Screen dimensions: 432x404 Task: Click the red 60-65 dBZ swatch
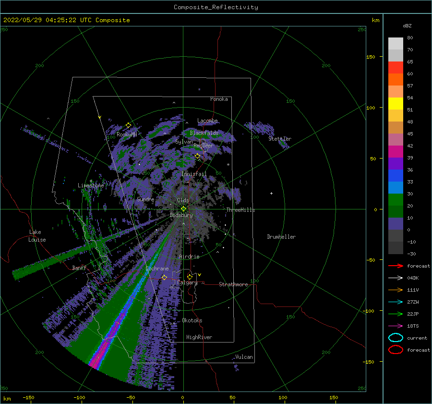click(x=396, y=68)
